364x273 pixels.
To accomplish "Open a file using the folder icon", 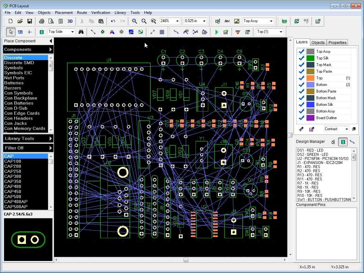I will (20, 21).
